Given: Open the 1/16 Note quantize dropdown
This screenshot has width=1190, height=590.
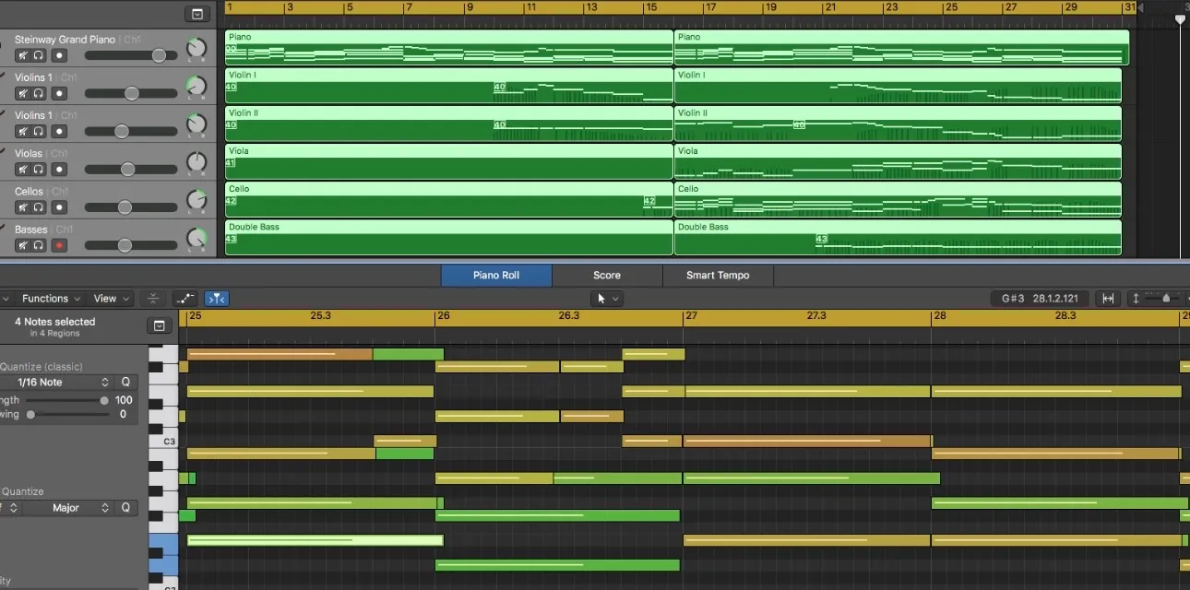Looking at the screenshot, I should (65, 382).
